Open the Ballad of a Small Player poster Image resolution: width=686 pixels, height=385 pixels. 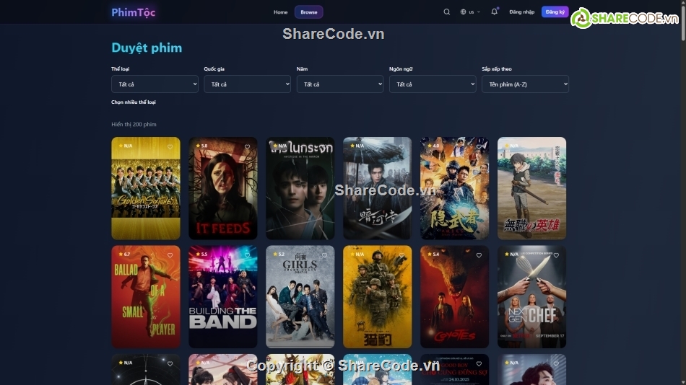(x=146, y=297)
